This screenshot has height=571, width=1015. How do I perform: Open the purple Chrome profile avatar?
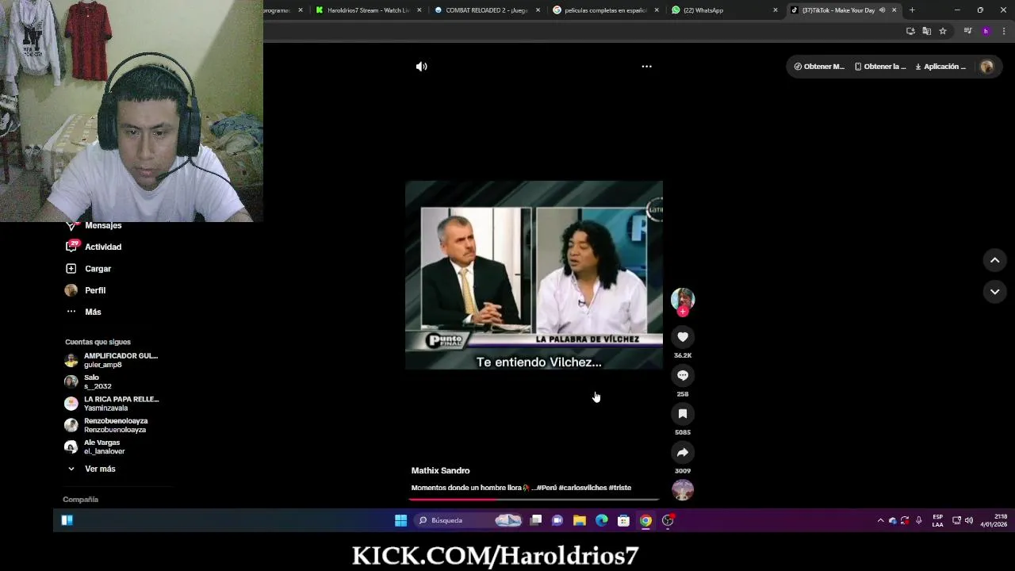[x=986, y=31]
